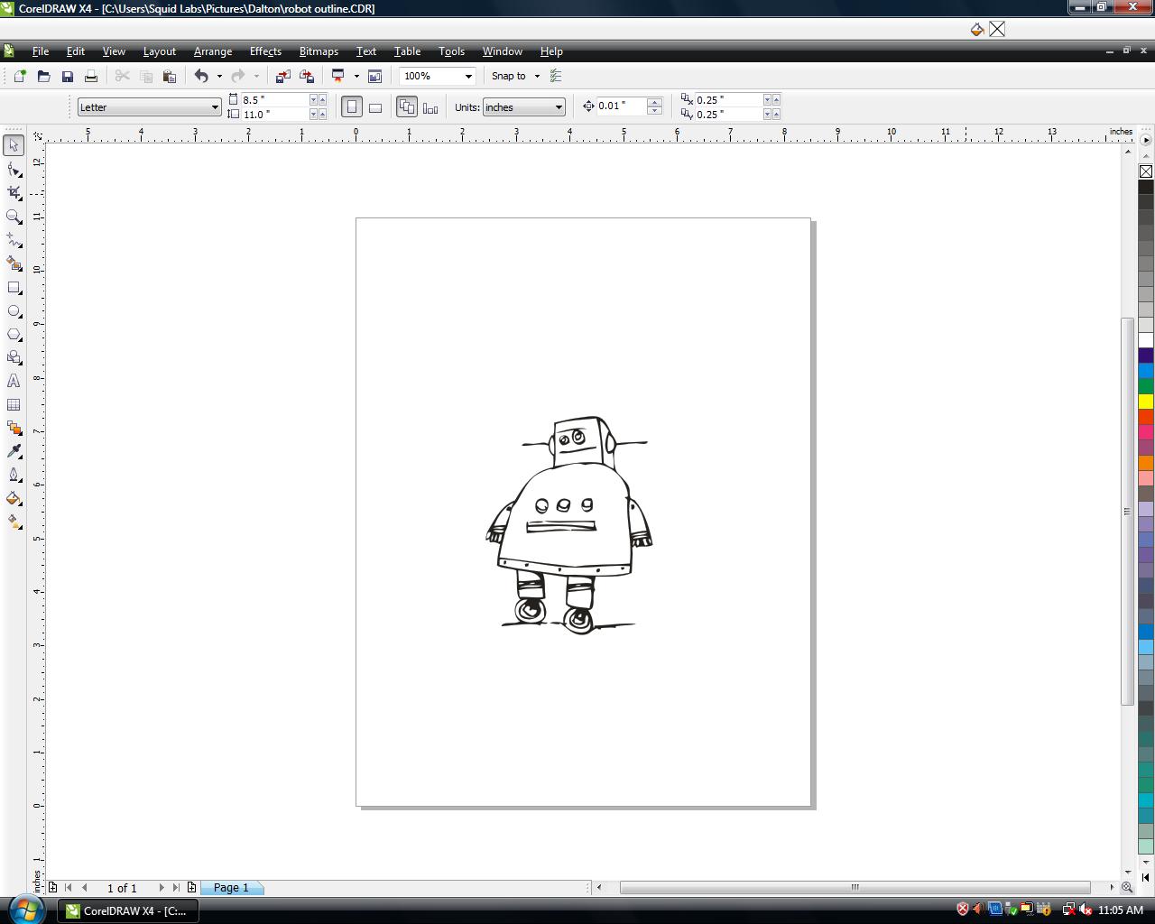Expand the Application Launcher dropdown arrow
Screen dimensions: 1155x924
[x=356, y=76]
